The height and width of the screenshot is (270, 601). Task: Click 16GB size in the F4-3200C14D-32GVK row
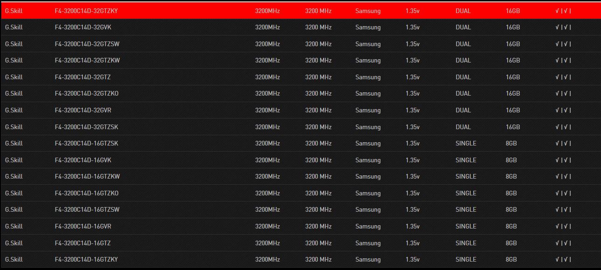(513, 27)
